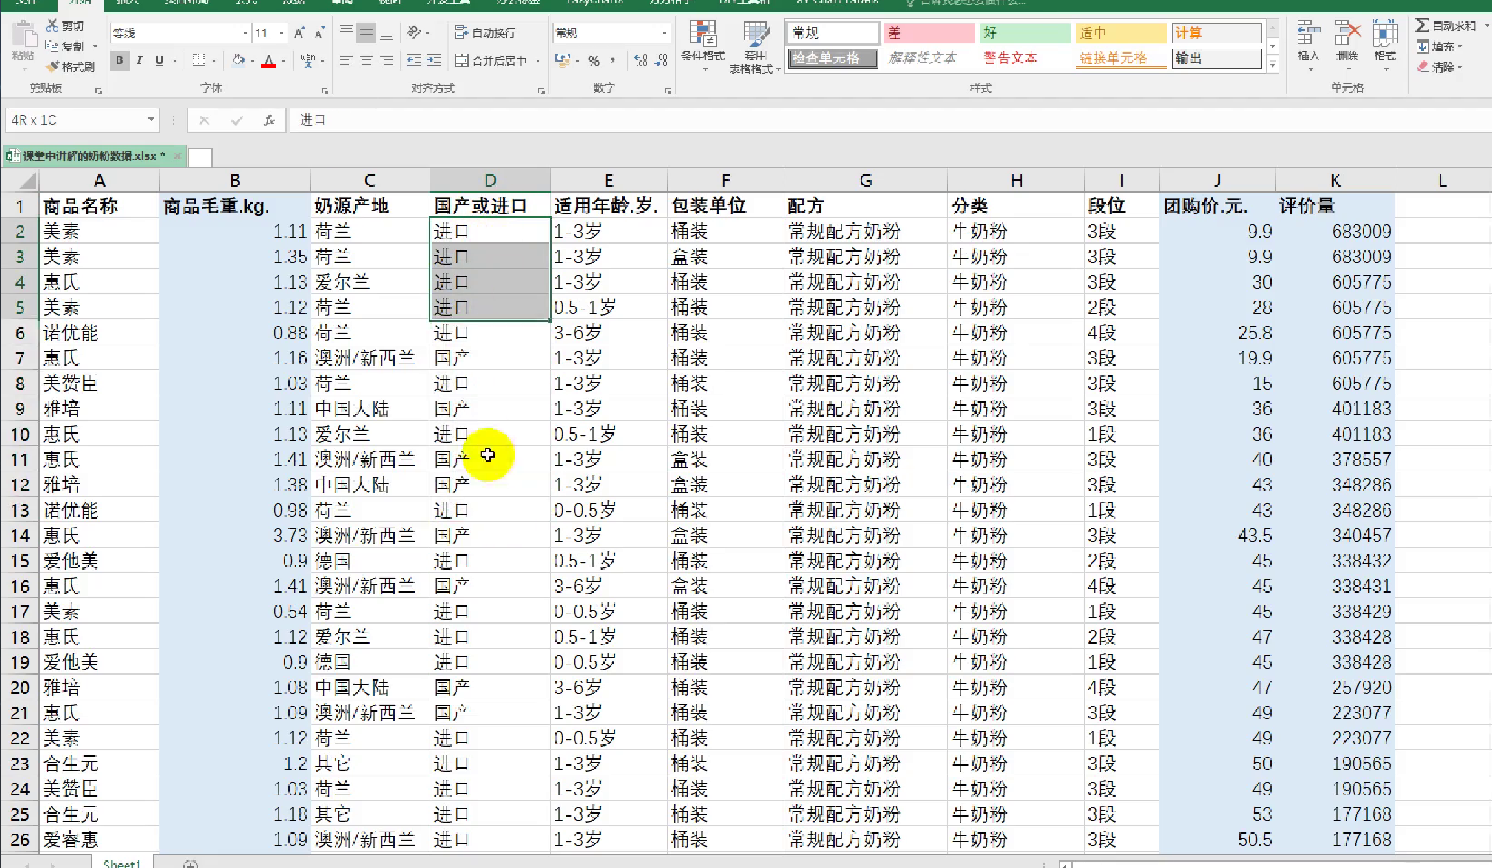Cancel formula bar entry with the X
1492x868 pixels.
tap(204, 120)
